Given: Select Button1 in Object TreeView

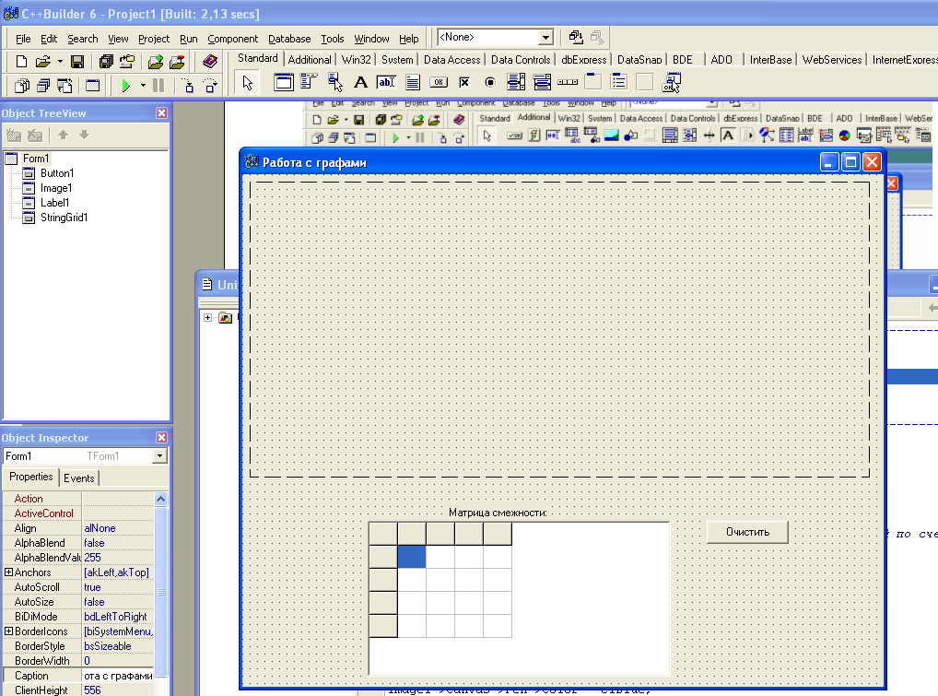Looking at the screenshot, I should pos(57,173).
